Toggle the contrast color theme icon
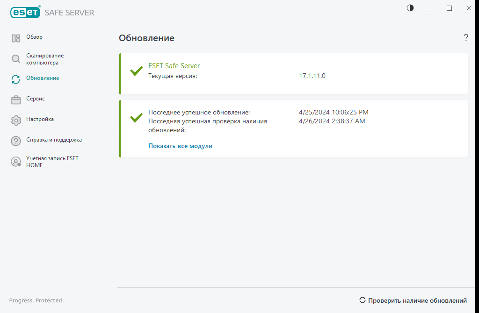The height and width of the screenshot is (313, 479). 410,8
